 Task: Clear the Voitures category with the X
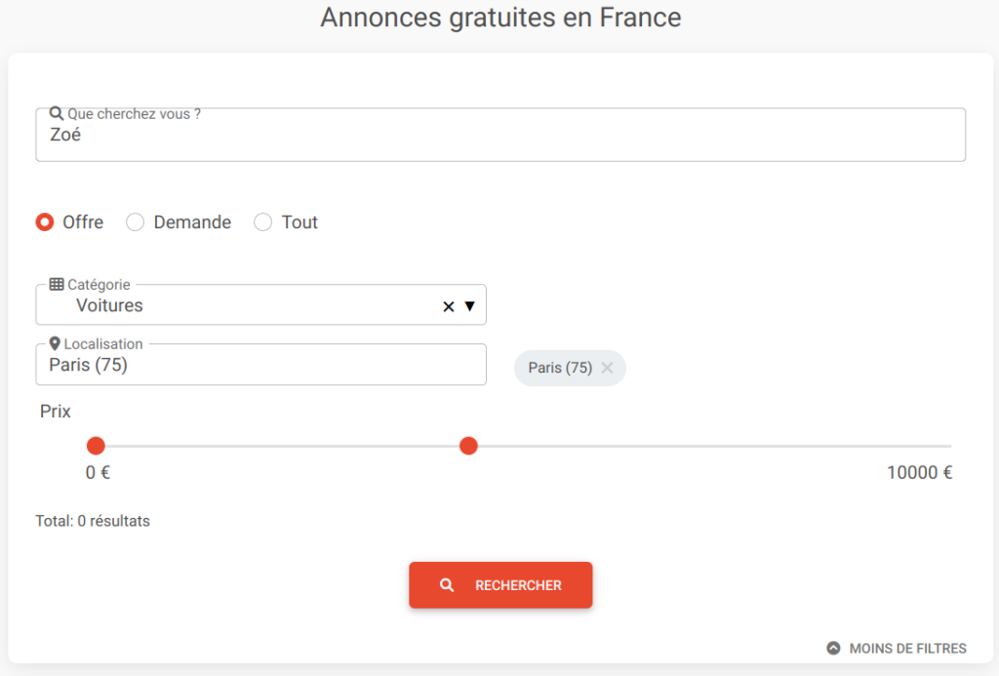pyautogui.click(x=449, y=306)
